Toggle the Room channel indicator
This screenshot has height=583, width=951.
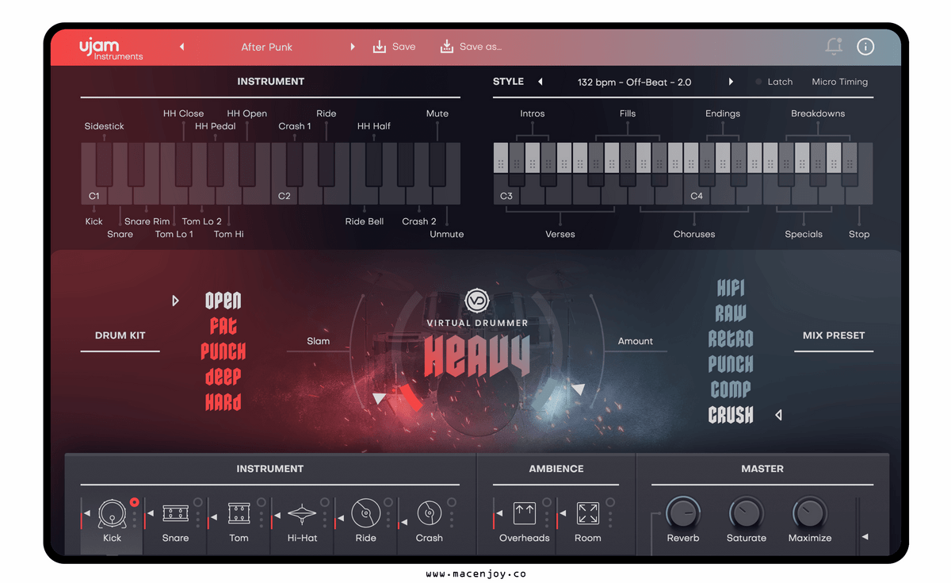[x=609, y=502]
